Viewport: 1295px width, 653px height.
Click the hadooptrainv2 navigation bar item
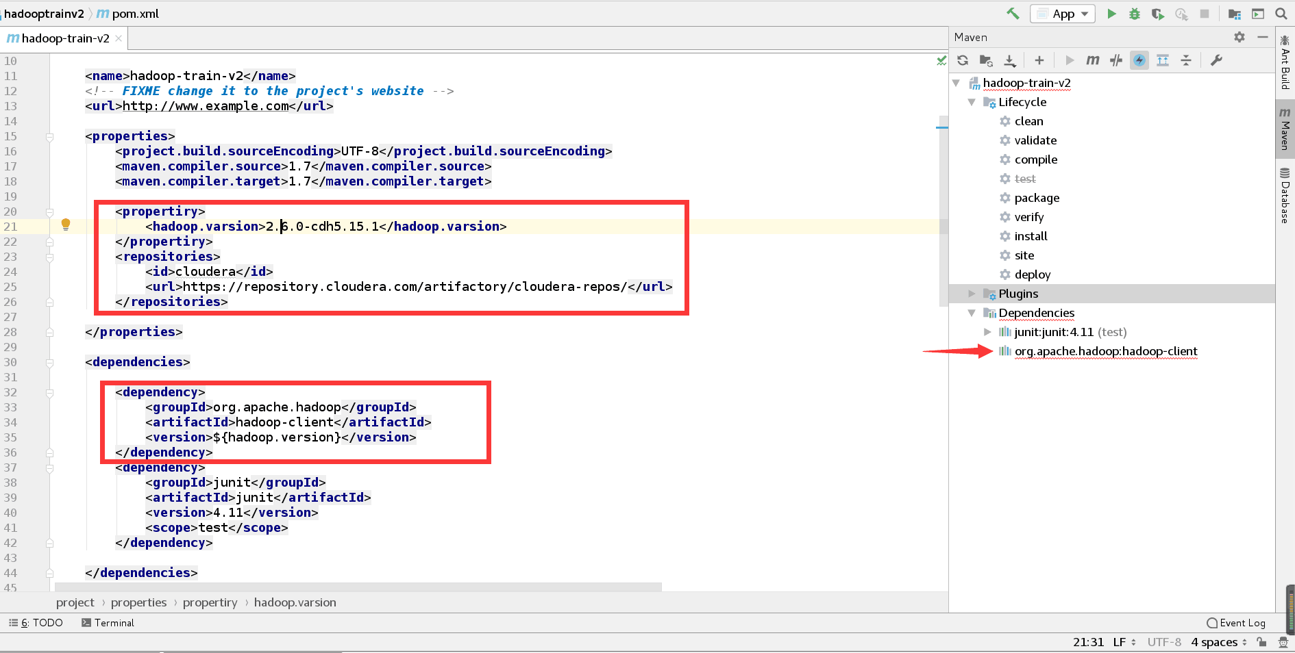coord(44,14)
